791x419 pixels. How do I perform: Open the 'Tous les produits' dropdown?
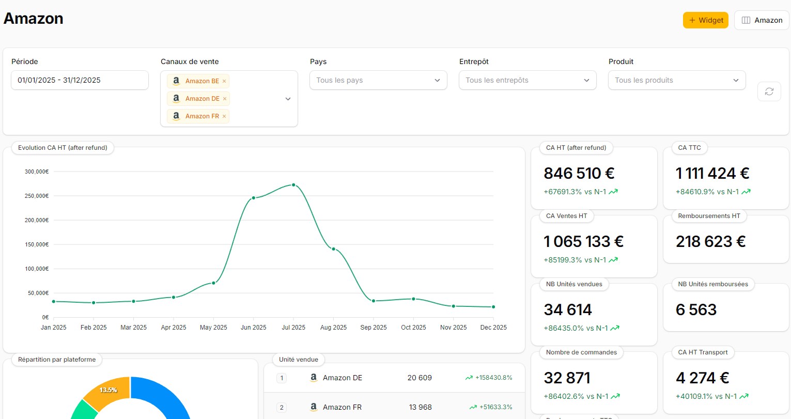pyautogui.click(x=676, y=80)
